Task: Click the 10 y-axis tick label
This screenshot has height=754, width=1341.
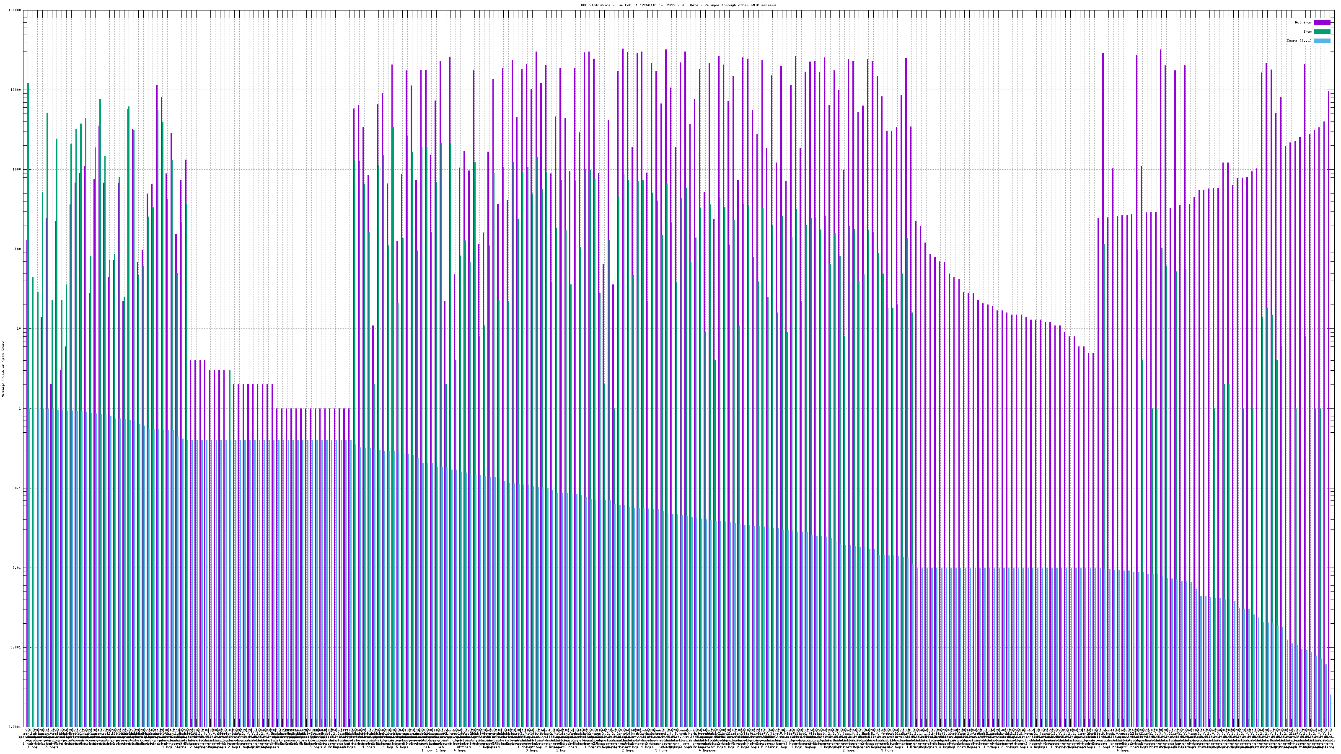Action: tap(19, 329)
